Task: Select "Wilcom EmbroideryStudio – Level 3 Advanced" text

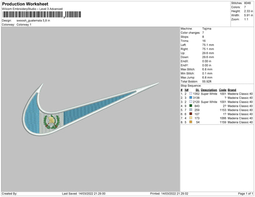Action: 32,9
